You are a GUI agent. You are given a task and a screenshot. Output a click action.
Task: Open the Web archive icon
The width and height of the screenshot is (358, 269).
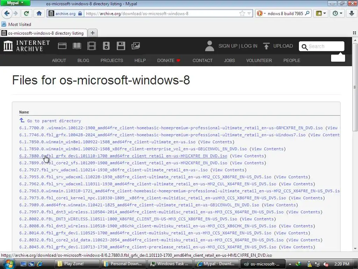click(62, 46)
